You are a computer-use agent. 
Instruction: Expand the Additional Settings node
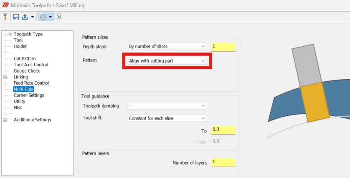(x=5, y=120)
